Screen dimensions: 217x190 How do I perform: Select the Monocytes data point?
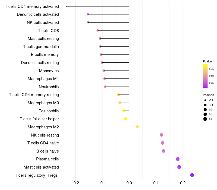click(x=104, y=71)
